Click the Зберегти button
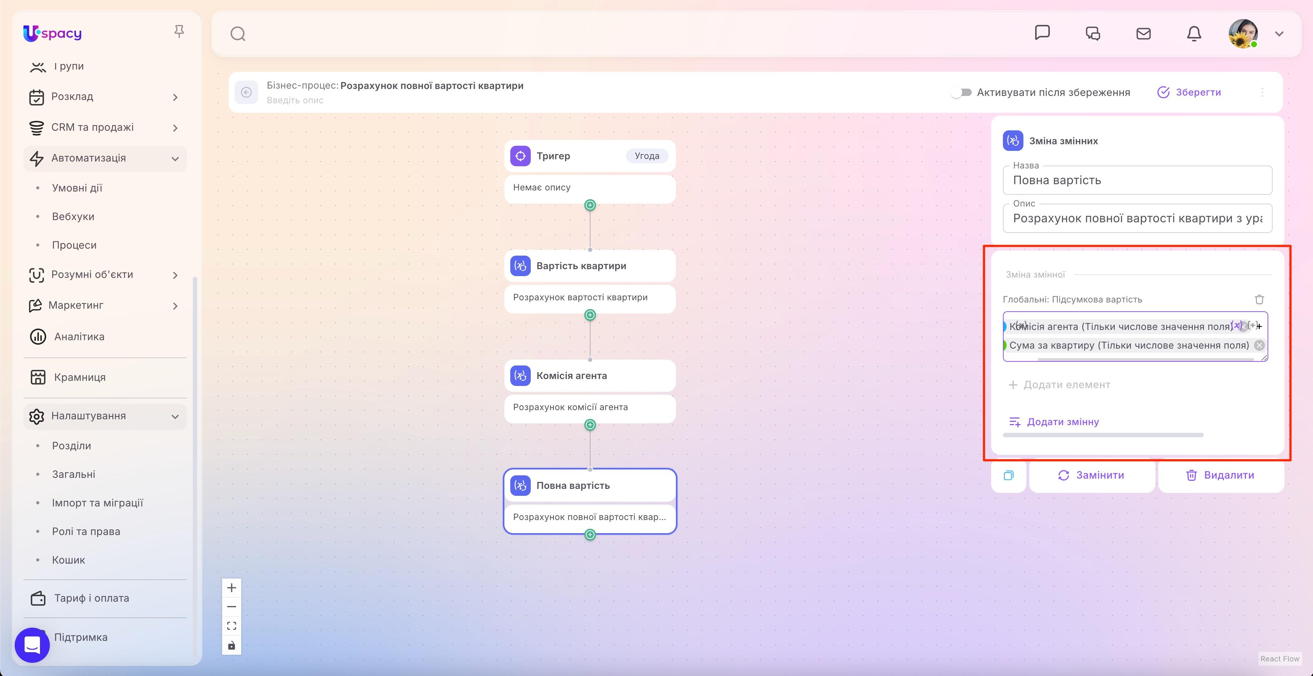Viewport: 1313px width, 676px height. [1189, 92]
